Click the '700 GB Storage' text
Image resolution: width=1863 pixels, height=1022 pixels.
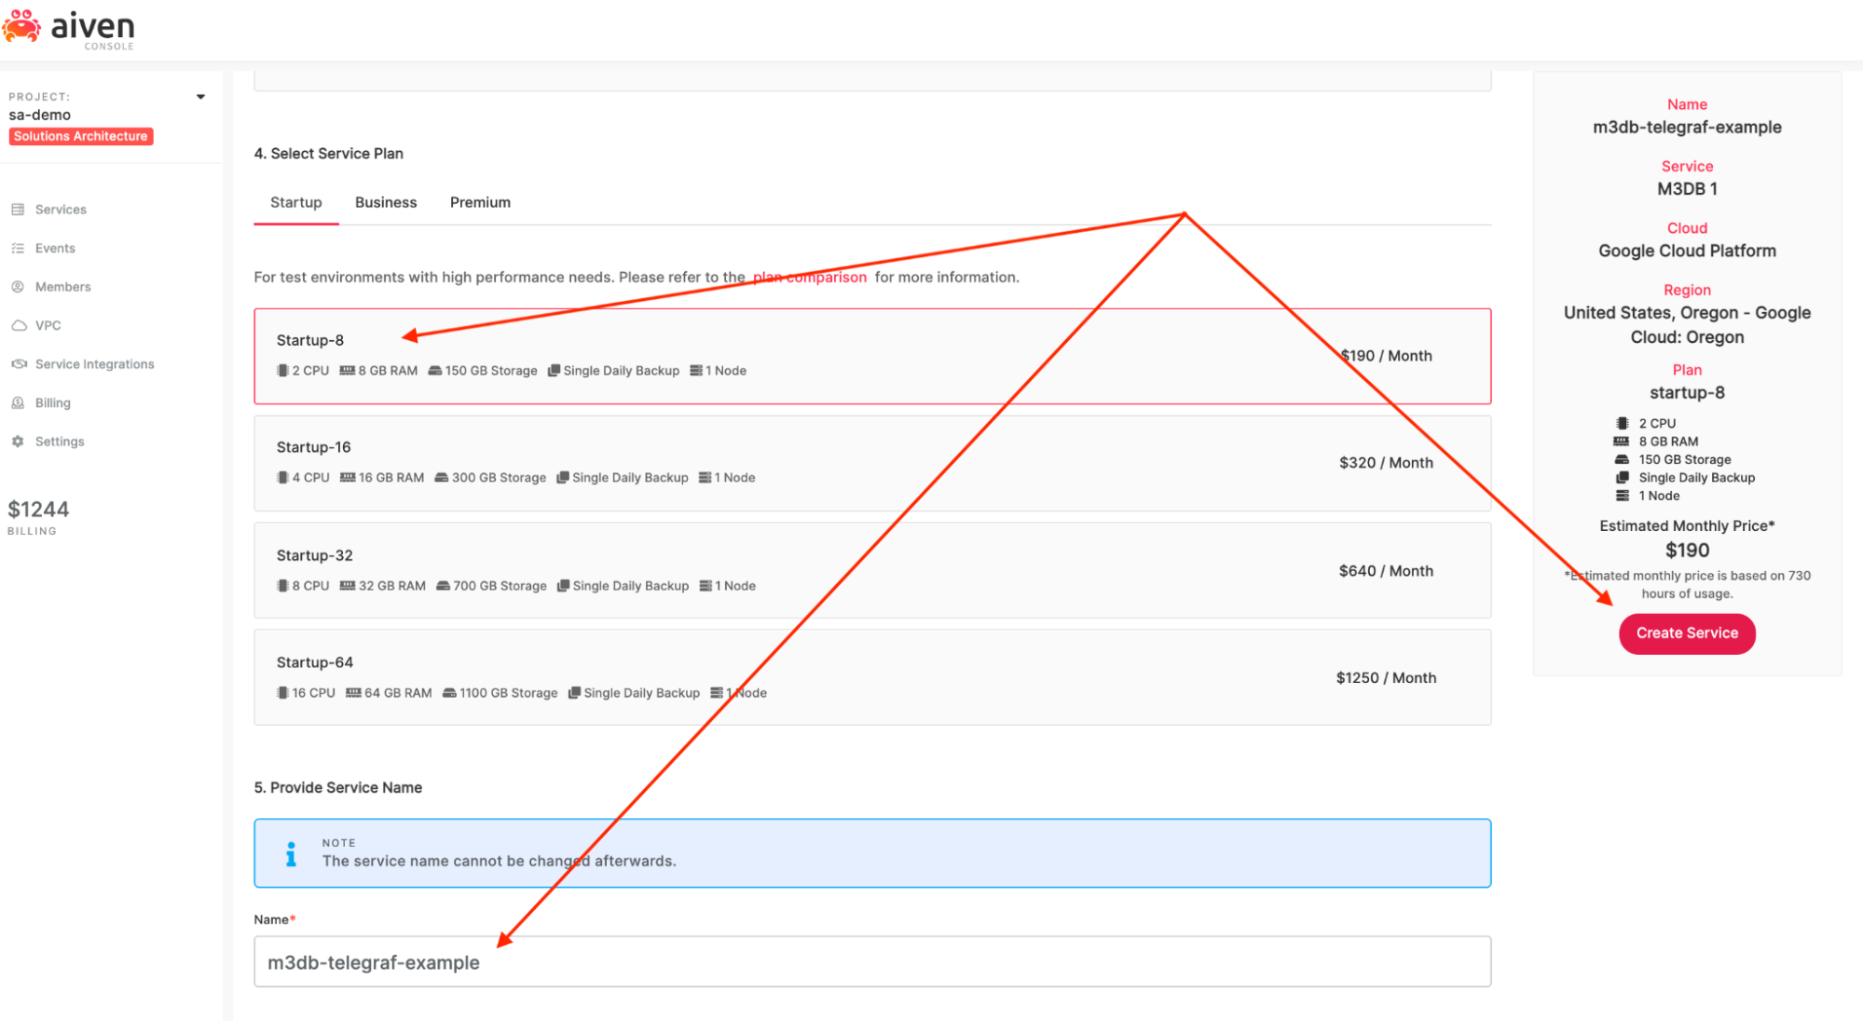click(x=500, y=586)
